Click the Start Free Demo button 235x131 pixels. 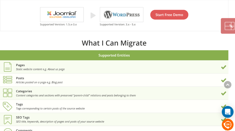(169, 15)
